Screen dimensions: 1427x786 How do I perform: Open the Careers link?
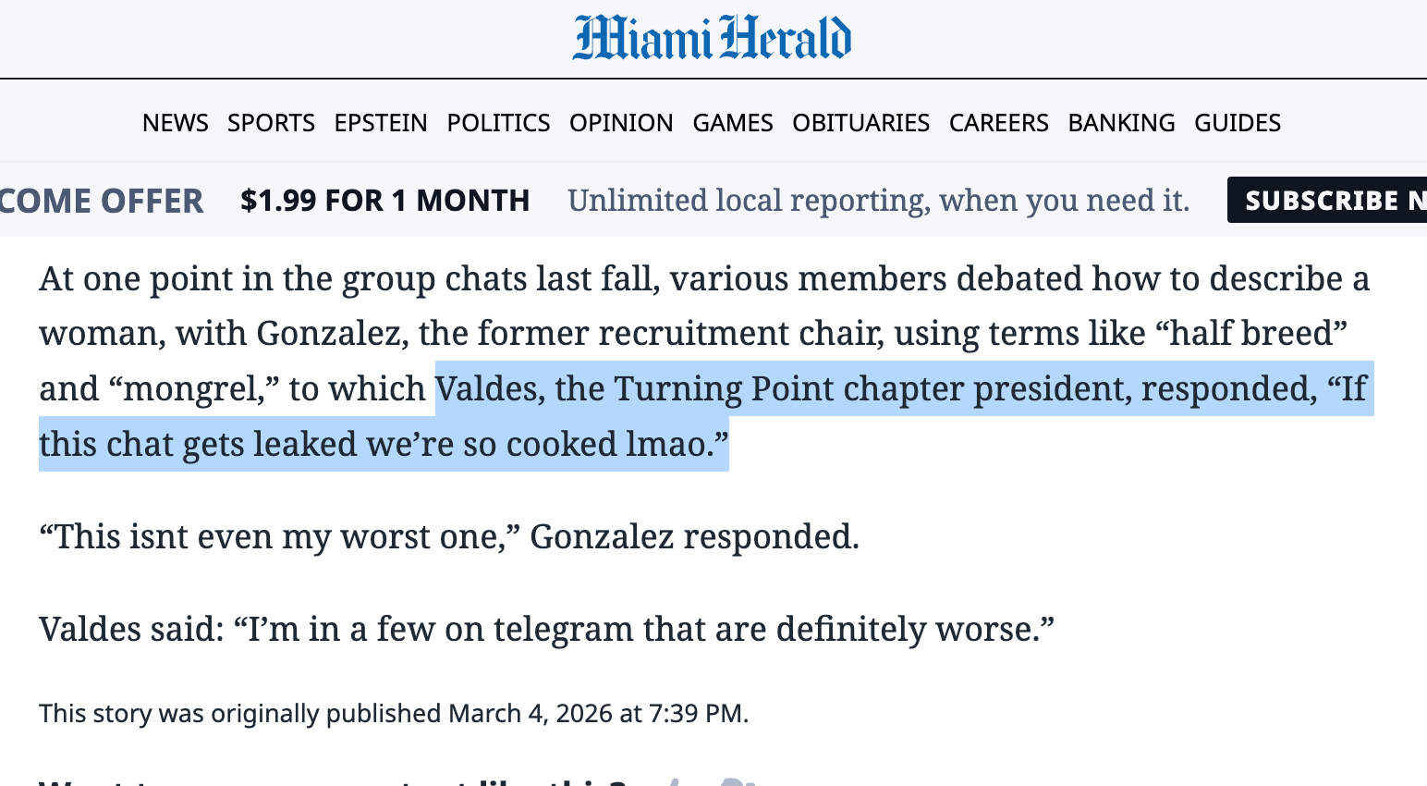click(x=998, y=123)
